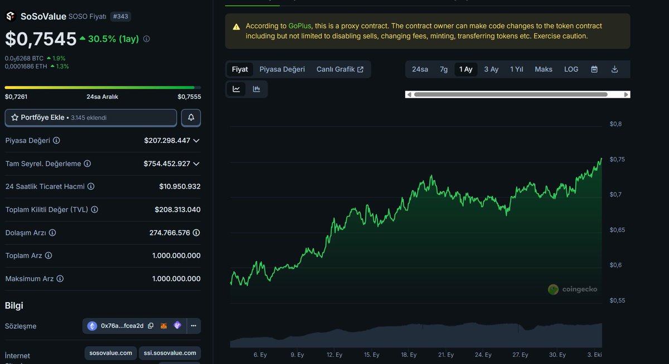Expand the Tam Seyrel. Değerleme row
The image size is (669, 364).
pyautogui.click(x=196, y=164)
